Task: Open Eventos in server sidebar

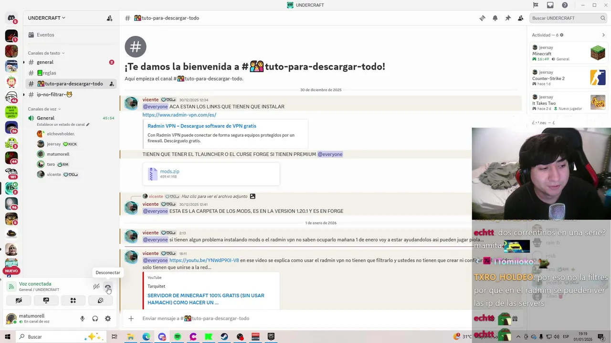Action: pos(70,35)
